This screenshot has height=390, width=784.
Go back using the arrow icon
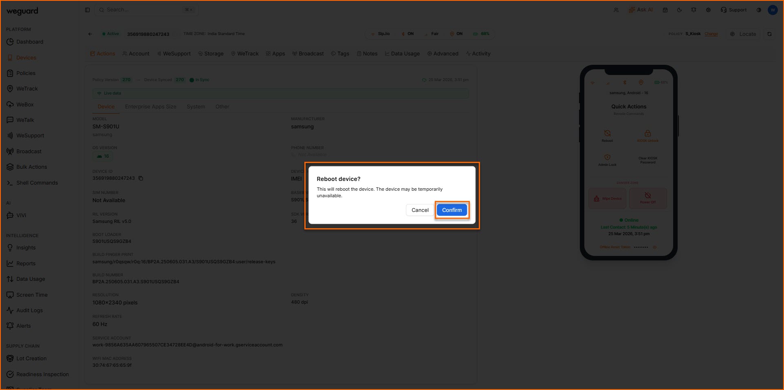click(90, 34)
